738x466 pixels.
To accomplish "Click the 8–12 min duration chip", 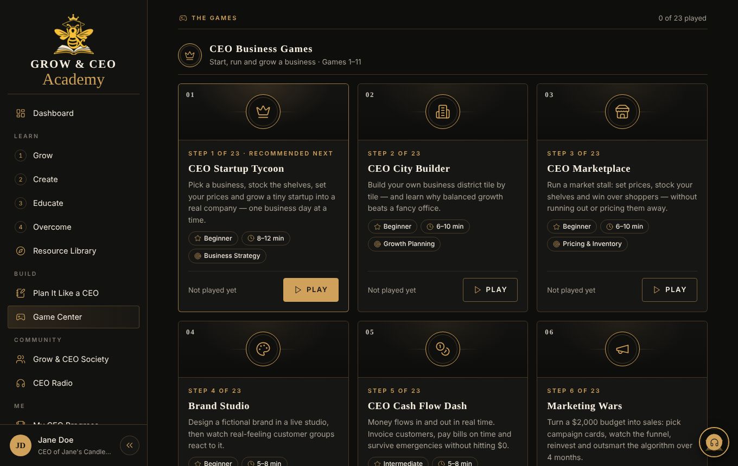I will point(266,238).
